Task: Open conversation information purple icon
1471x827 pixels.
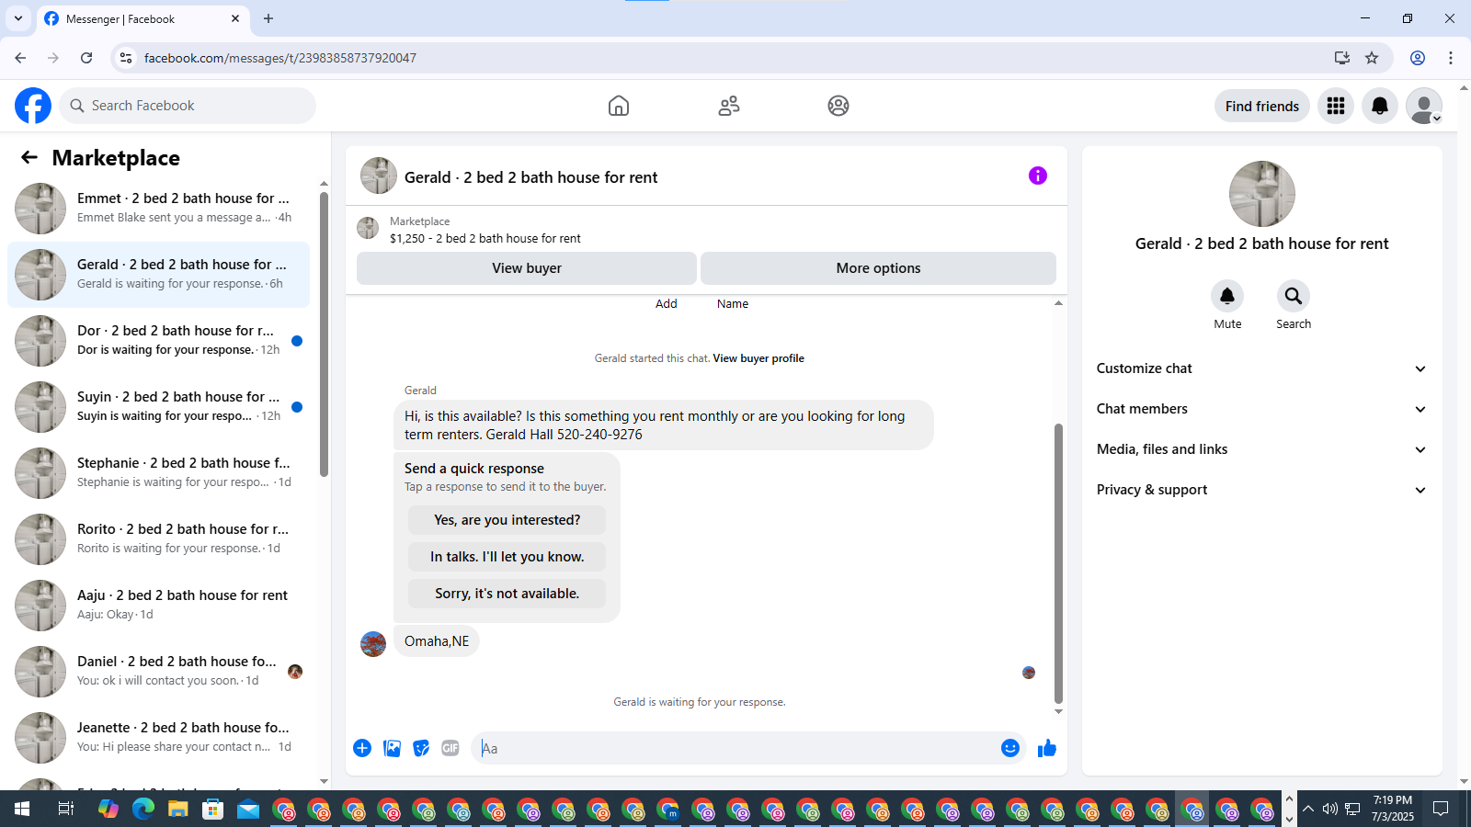Action: click(x=1038, y=176)
